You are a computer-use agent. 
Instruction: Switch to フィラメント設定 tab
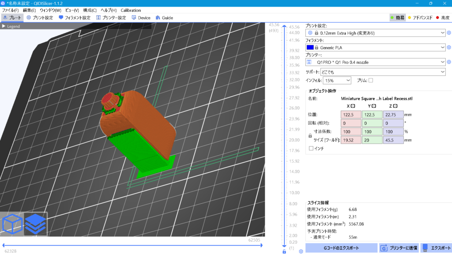[x=74, y=18]
